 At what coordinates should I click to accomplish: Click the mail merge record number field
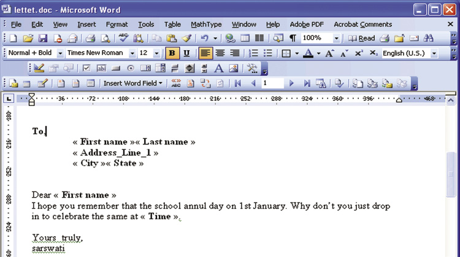(x=272, y=83)
